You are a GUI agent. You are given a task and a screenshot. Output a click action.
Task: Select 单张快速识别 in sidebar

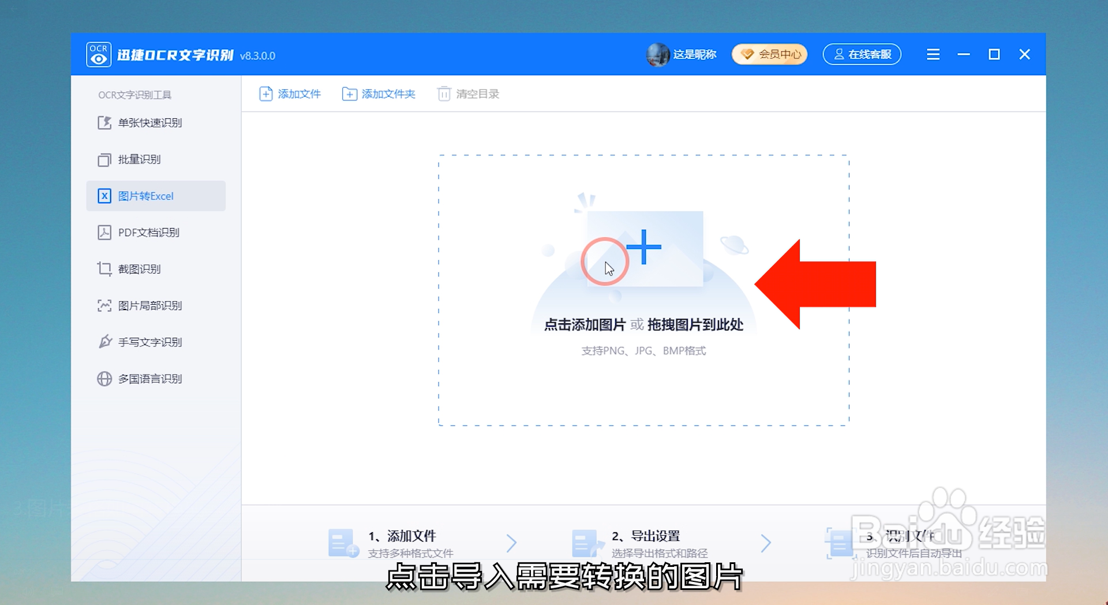[x=156, y=122]
